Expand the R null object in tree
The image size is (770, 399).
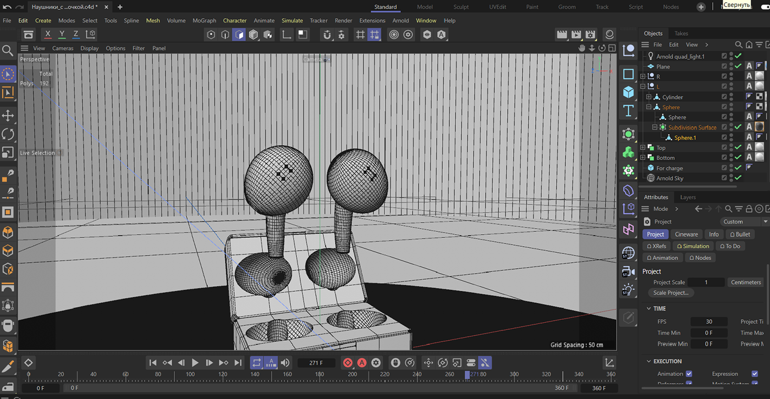click(642, 76)
